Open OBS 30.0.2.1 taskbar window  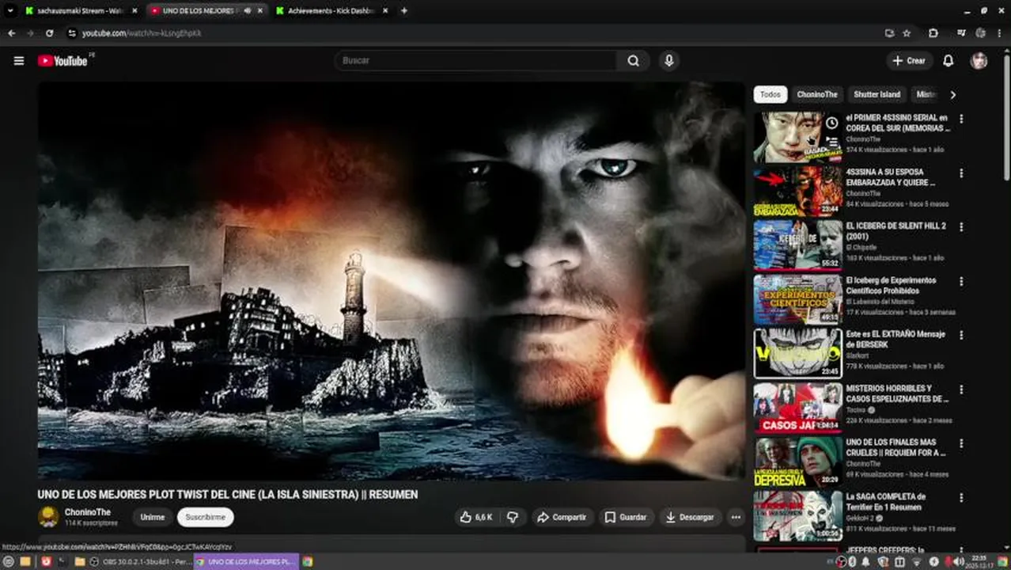coord(140,561)
